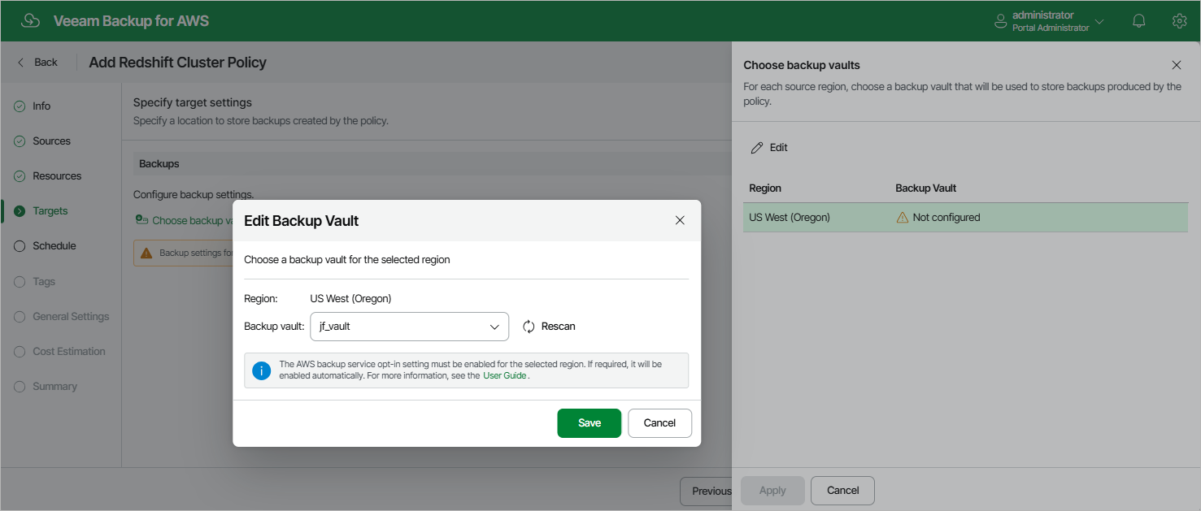This screenshot has width=1201, height=511.
Task: Expand the administrator account menu chevron
Action: pos(1099,22)
